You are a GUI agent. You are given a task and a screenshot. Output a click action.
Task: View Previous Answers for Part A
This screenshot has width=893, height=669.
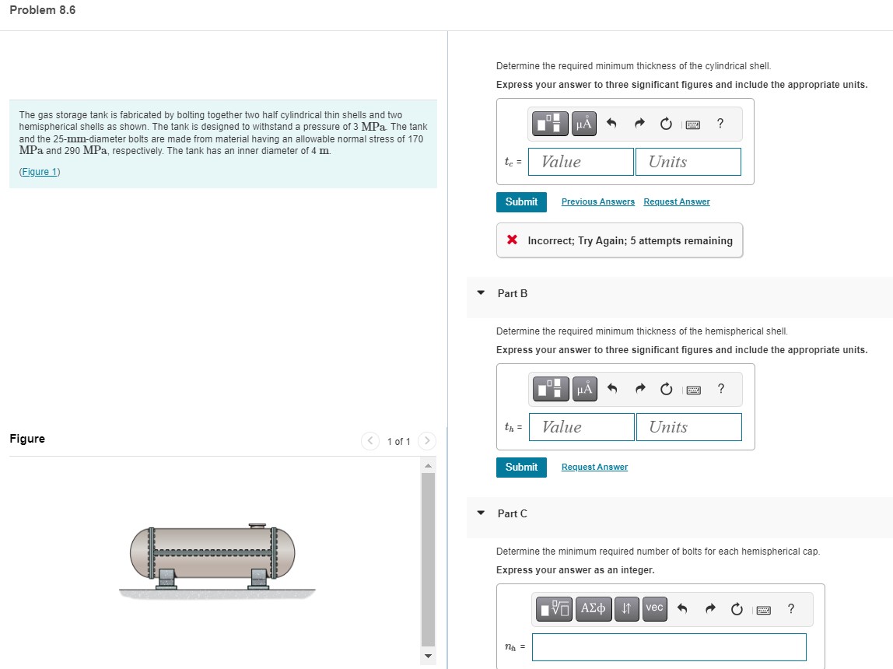click(597, 201)
